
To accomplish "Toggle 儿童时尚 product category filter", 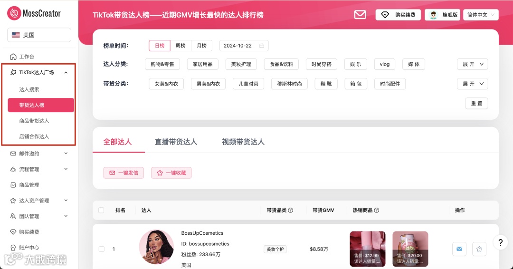I will pos(248,84).
